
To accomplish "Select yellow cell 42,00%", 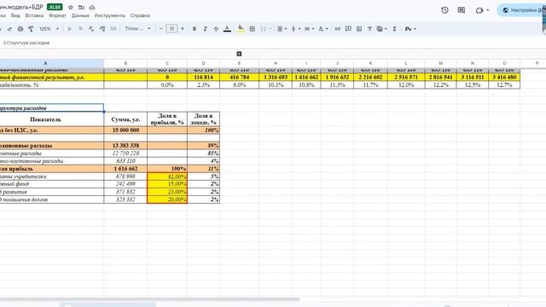I will (x=167, y=177).
